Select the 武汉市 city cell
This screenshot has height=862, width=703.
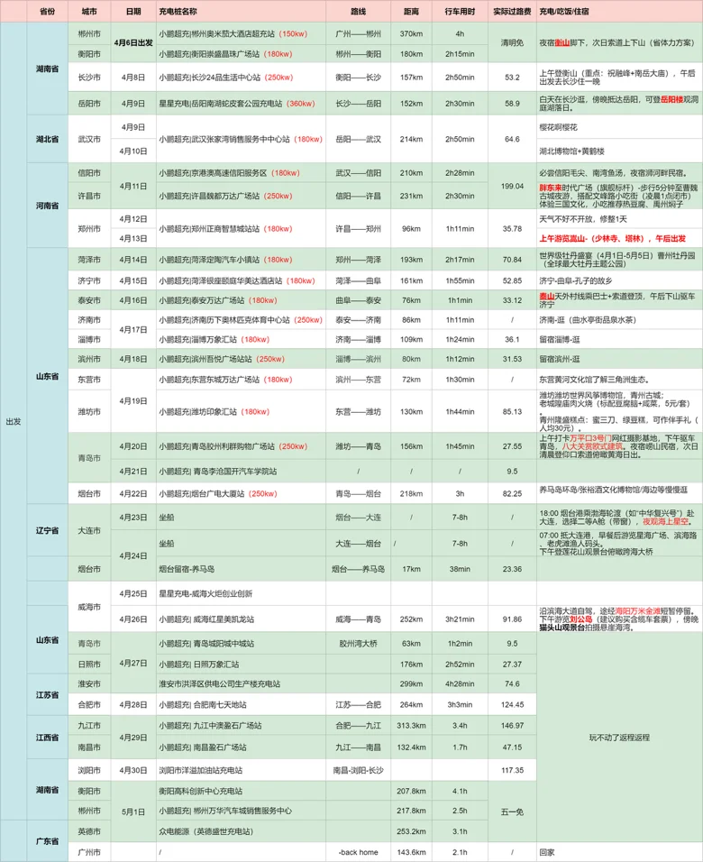[89, 140]
